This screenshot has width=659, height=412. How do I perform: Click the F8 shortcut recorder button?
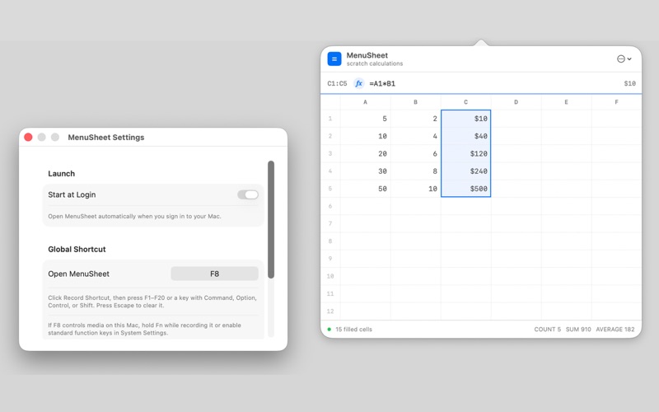(214, 274)
